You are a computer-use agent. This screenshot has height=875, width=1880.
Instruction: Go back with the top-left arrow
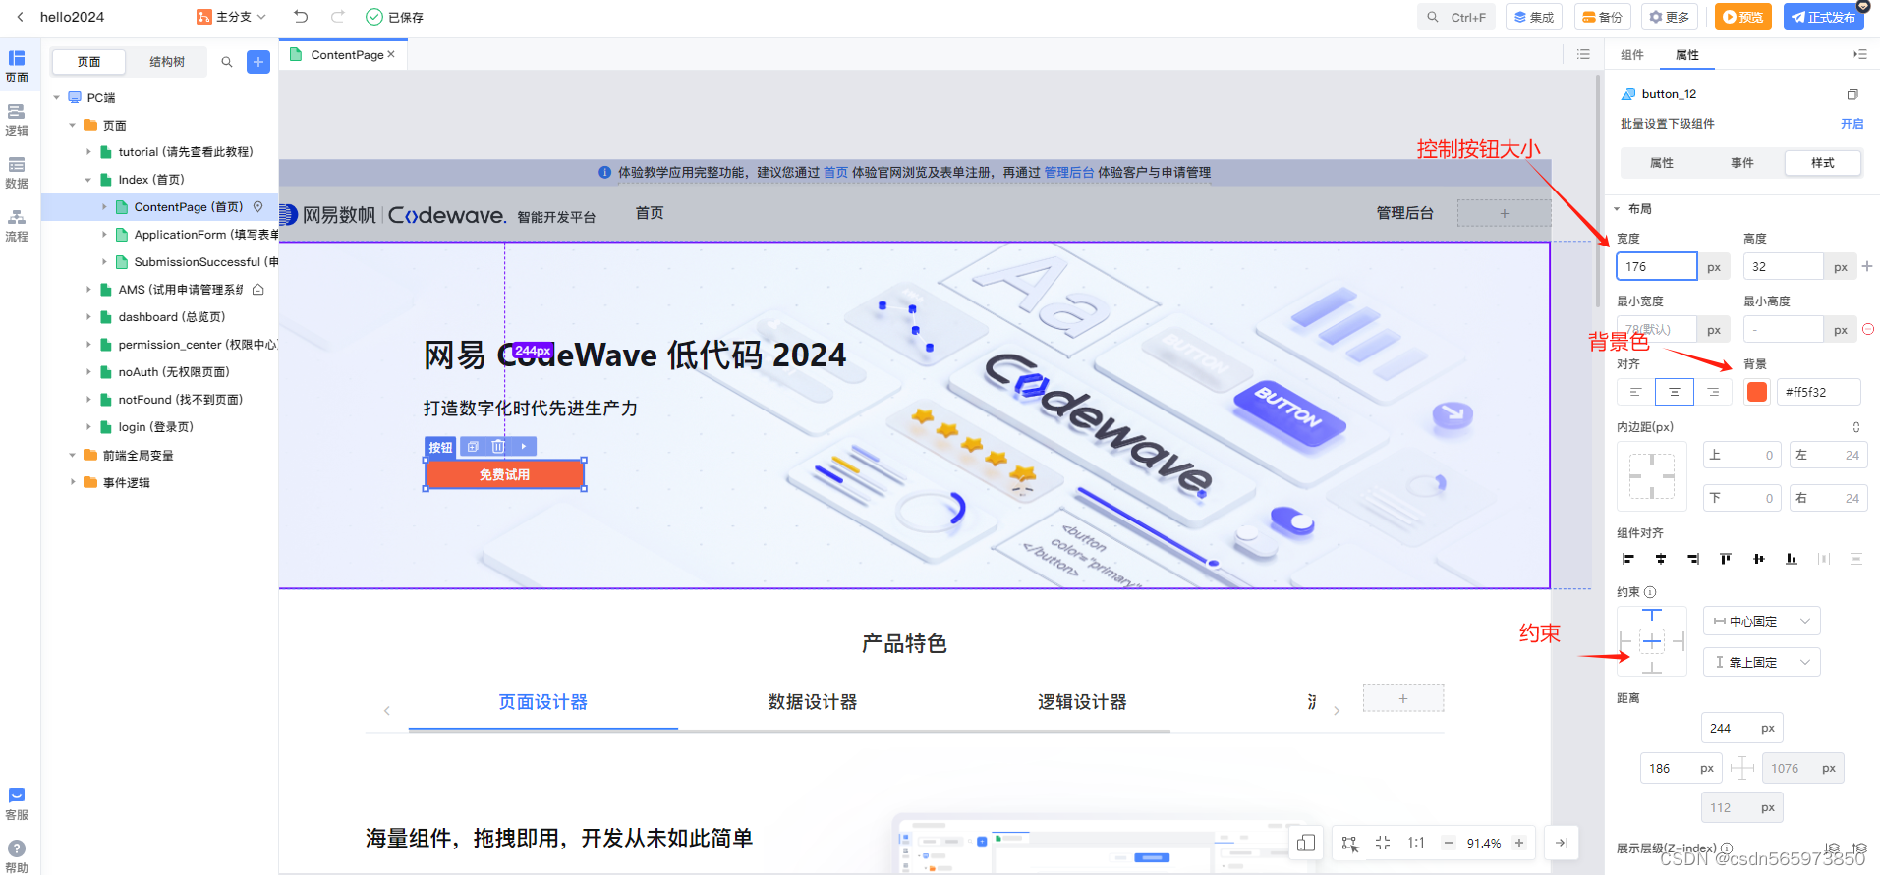click(x=20, y=17)
